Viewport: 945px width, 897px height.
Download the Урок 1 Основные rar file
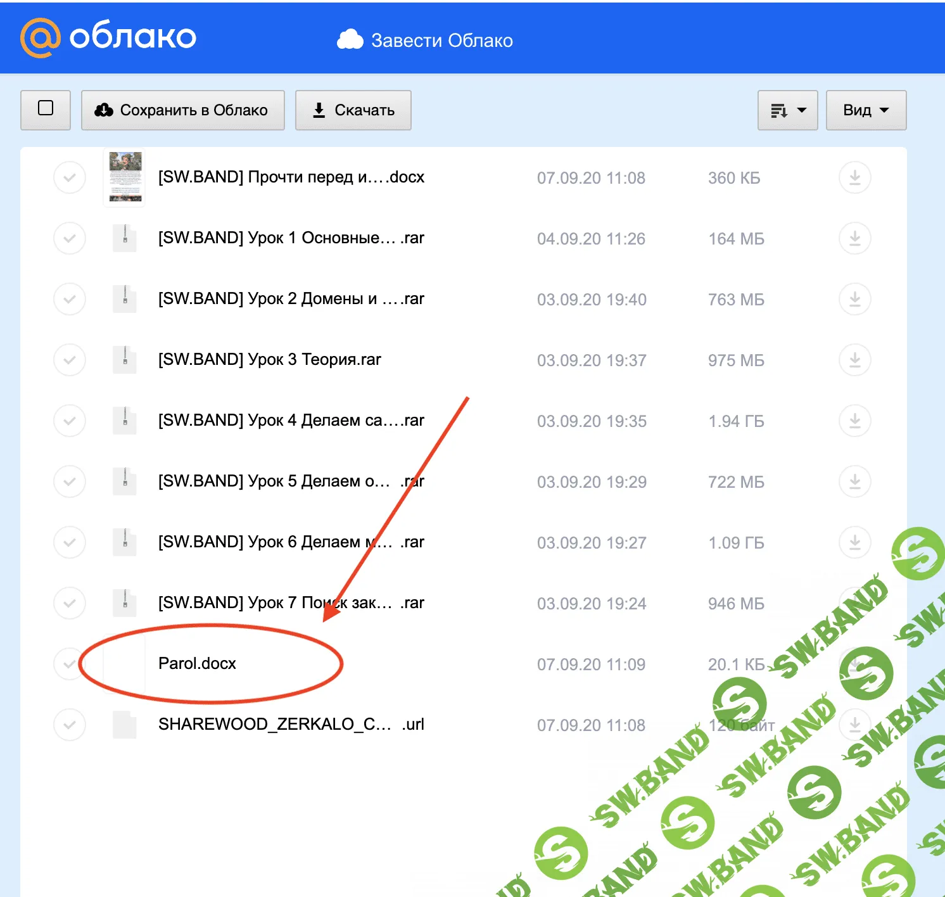point(854,238)
